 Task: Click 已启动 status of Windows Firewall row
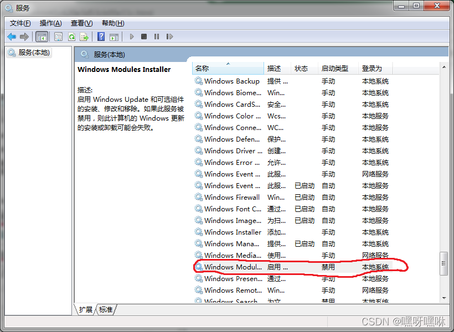coord(305,197)
